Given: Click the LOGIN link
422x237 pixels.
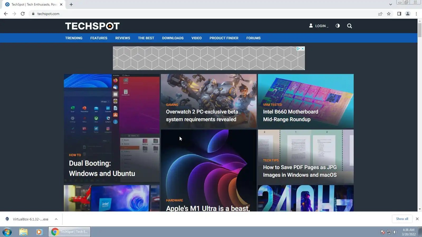Looking at the screenshot, I should click(319, 26).
